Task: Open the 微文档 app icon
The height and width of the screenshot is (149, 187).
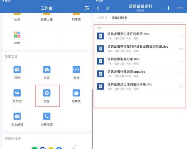Action: [17, 93]
